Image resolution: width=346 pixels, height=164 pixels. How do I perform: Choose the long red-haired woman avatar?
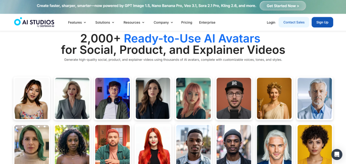coord(153,144)
